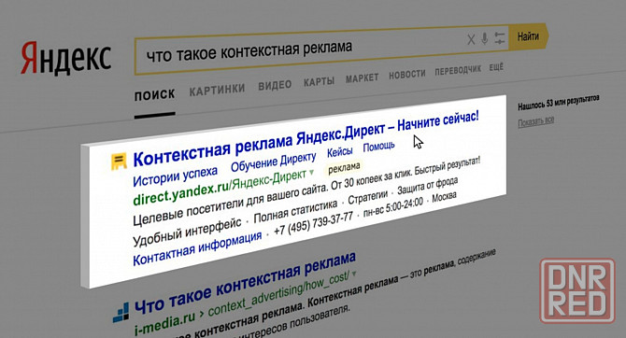The image size is (626, 338).
Task: Open the Карты tab
Action: click(x=319, y=81)
